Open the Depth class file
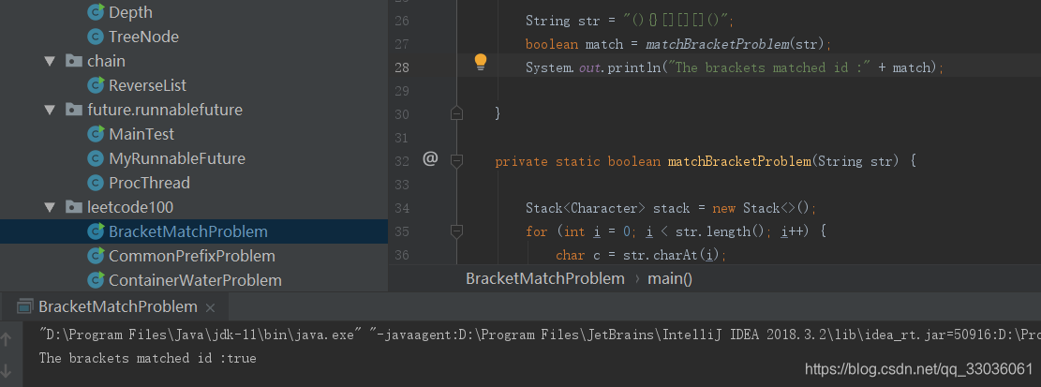Screen dimensions: 1041x387 tap(130, 12)
